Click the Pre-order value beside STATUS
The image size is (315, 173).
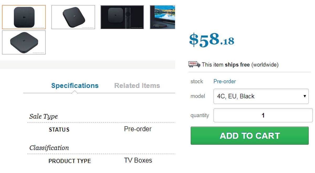click(138, 129)
